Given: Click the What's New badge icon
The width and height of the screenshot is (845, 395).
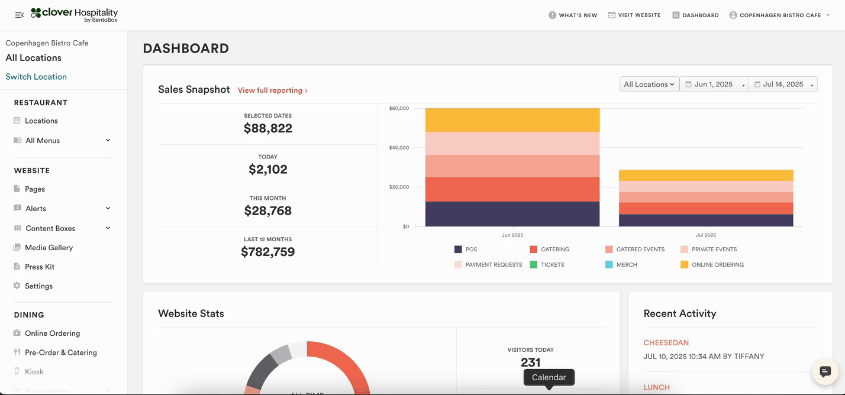Looking at the screenshot, I should point(552,15).
